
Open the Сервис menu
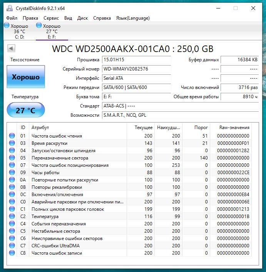(51, 18)
